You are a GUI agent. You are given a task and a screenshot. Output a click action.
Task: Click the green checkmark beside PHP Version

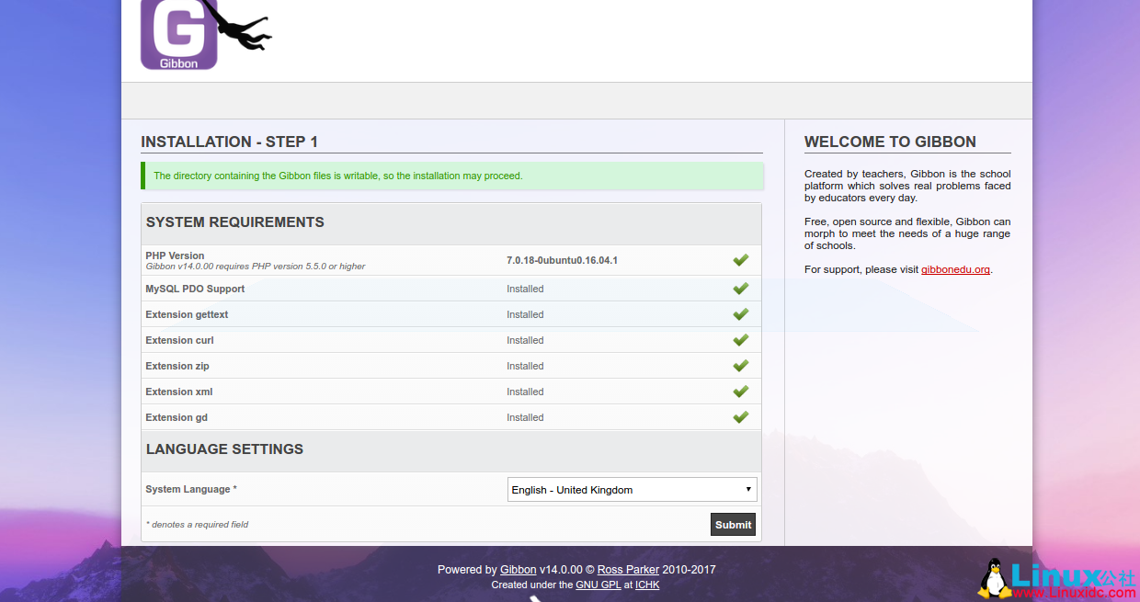click(x=741, y=260)
